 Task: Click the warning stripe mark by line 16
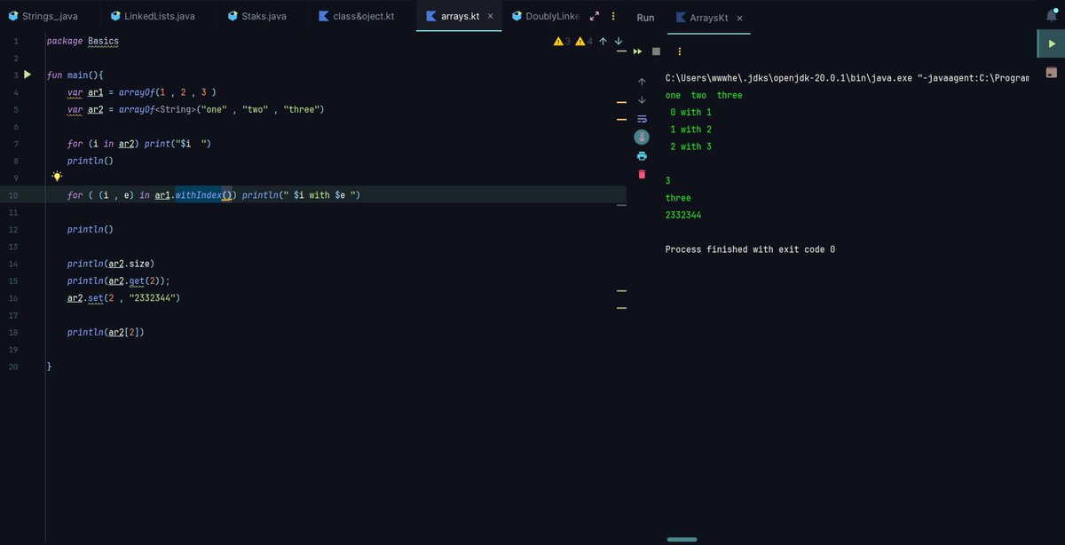click(x=621, y=307)
